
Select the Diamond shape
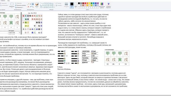tap(43, 5)
